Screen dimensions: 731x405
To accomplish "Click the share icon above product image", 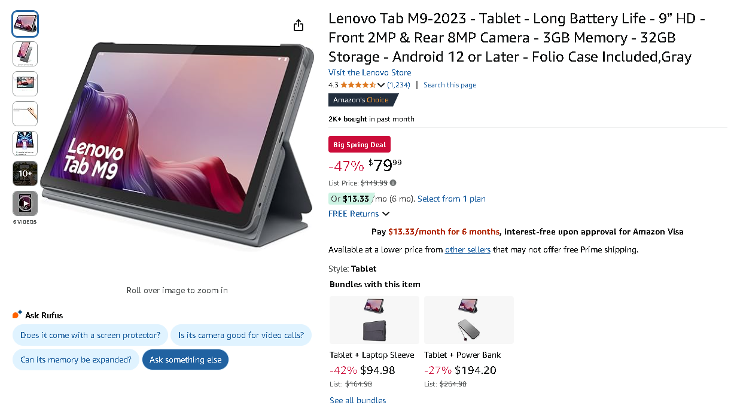I will click(x=299, y=25).
